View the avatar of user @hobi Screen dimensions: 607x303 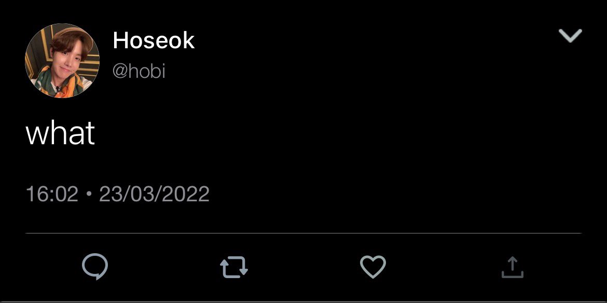tap(62, 61)
